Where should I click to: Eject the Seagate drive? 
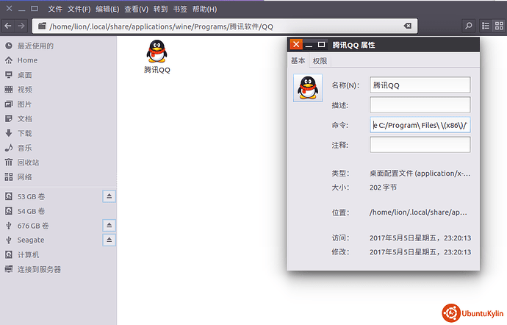(109, 240)
